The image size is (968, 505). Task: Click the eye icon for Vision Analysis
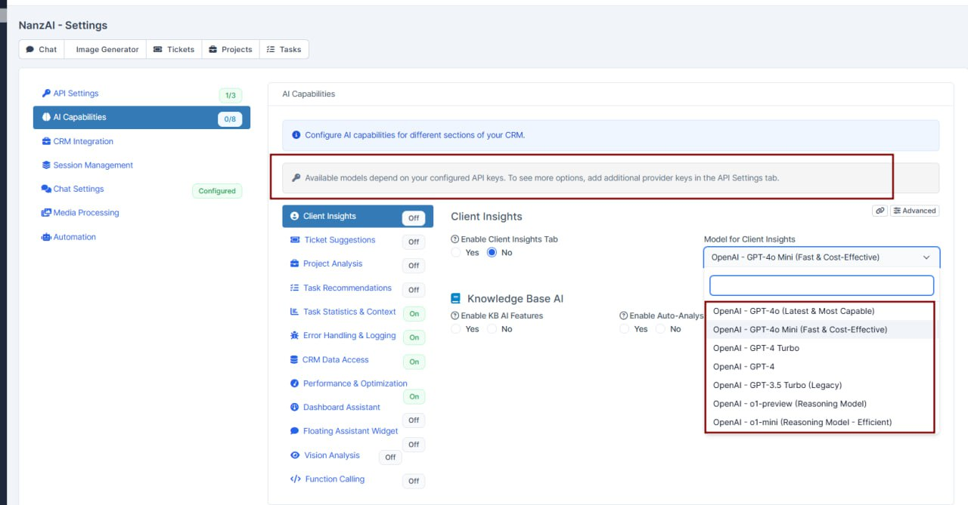(x=296, y=456)
